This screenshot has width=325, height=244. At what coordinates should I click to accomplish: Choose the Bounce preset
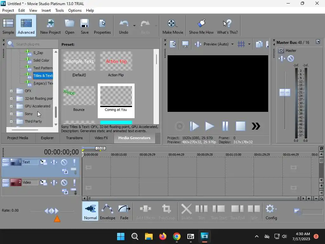point(79,99)
